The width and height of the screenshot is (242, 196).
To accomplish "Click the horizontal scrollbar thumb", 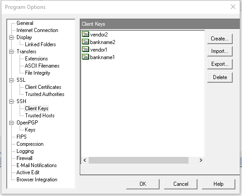I will tap(139, 160).
